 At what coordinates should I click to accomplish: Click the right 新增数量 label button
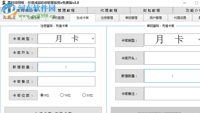pos(130,76)
